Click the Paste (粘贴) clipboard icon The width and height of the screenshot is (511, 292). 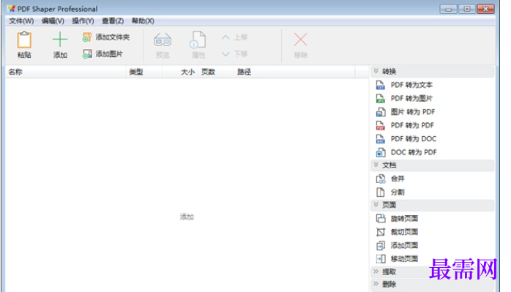click(x=24, y=40)
